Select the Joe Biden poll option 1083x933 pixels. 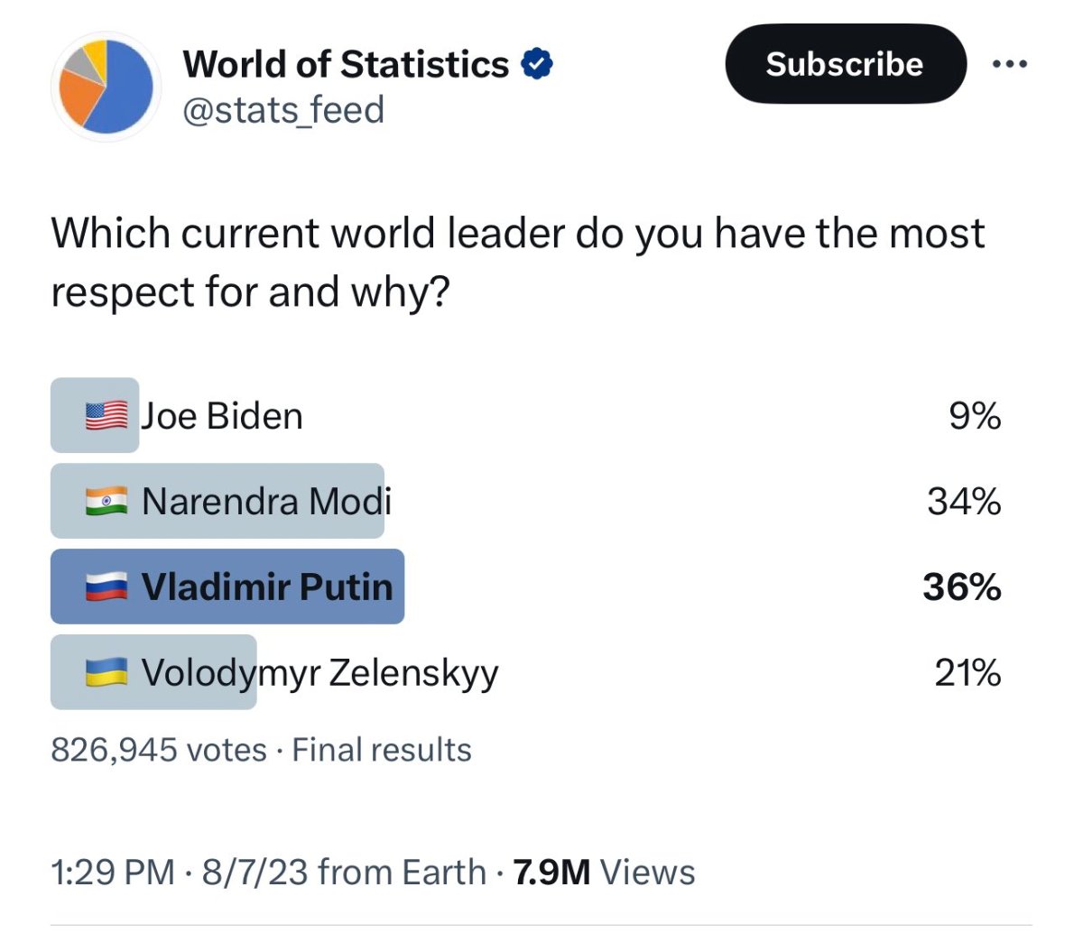click(222, 416)
